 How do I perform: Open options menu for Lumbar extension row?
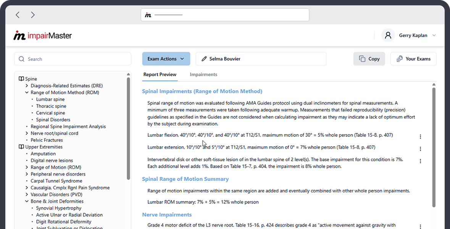[420, 149]
